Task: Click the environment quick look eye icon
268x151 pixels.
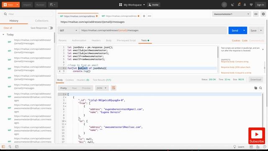Action: coord(256,14)
